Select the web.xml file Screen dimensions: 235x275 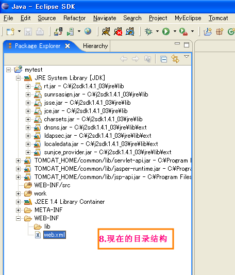point(55,235)
